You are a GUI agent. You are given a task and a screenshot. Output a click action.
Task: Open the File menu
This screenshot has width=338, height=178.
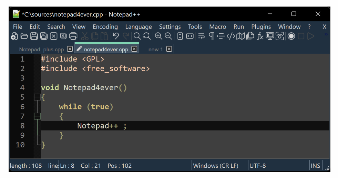18,27
